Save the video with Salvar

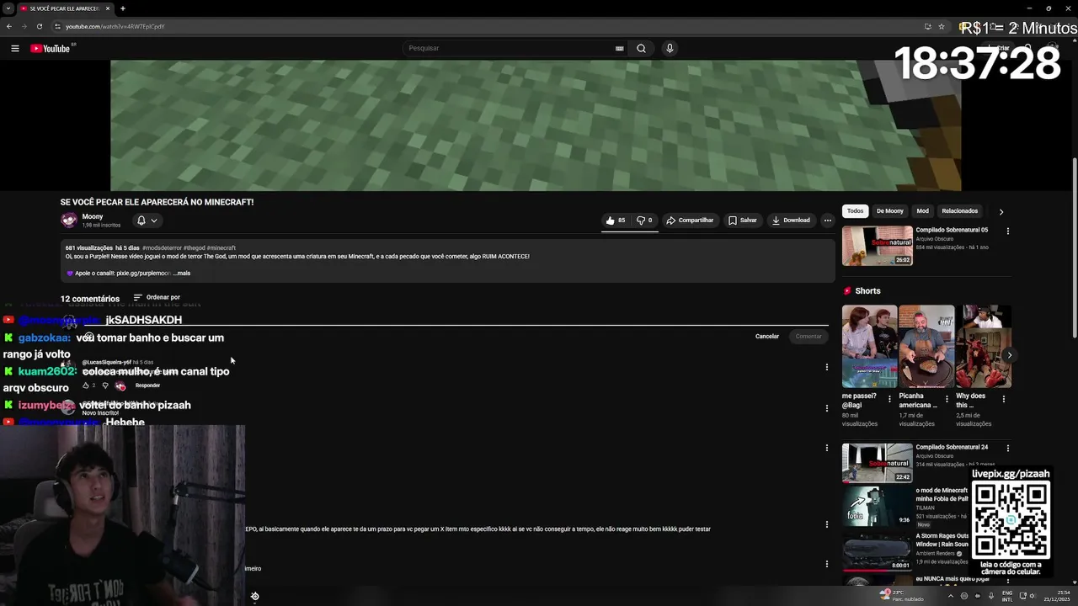(743, 221)
